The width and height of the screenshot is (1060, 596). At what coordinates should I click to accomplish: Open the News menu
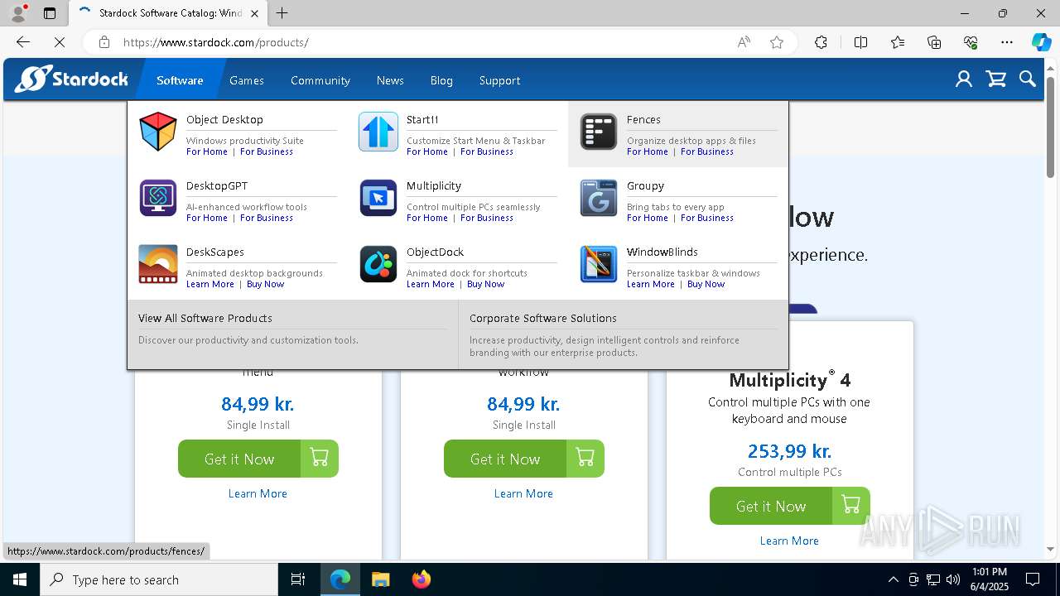(x=390, y=80)
